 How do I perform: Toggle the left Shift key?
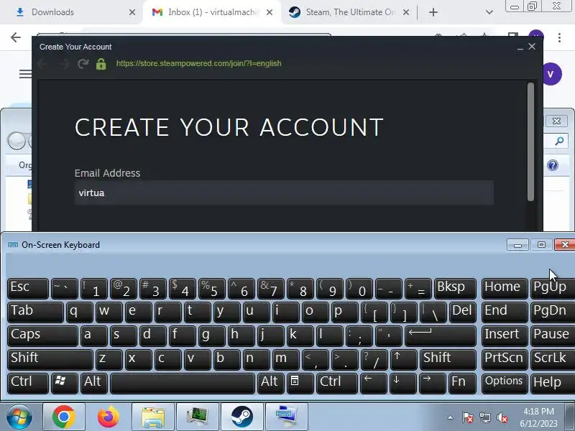(50, 360)
